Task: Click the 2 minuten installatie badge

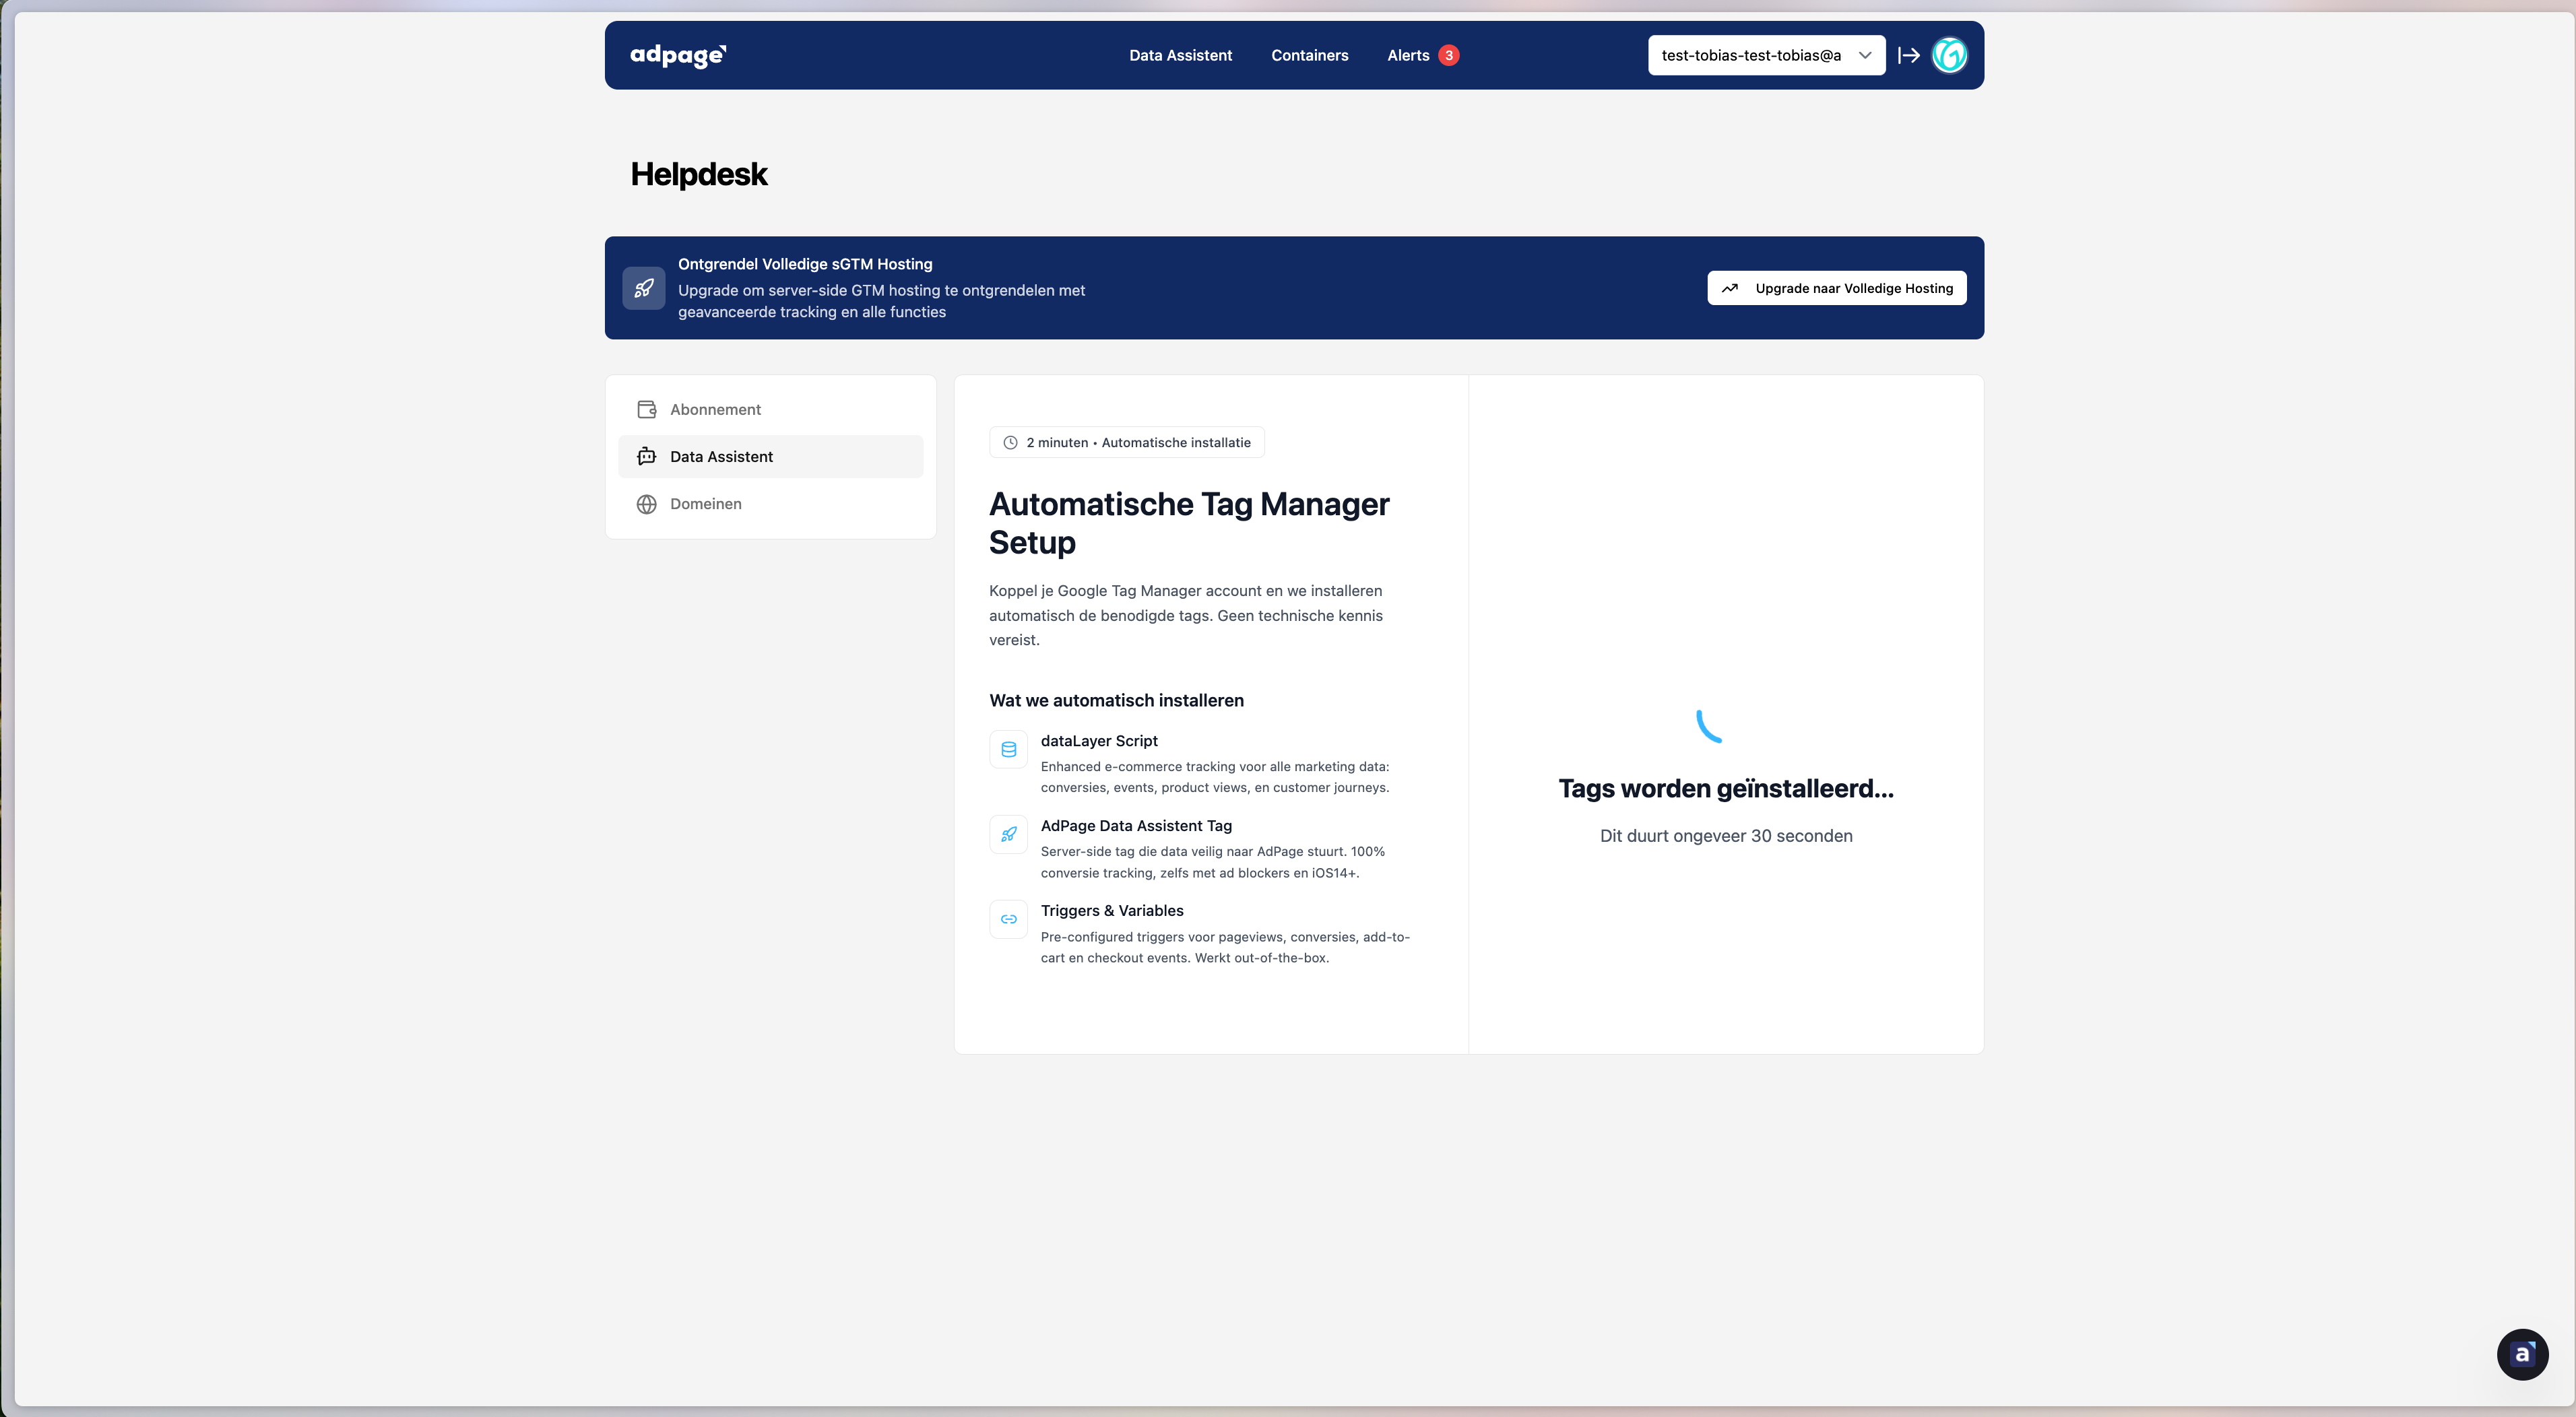Action: [x=1126, y=442]
